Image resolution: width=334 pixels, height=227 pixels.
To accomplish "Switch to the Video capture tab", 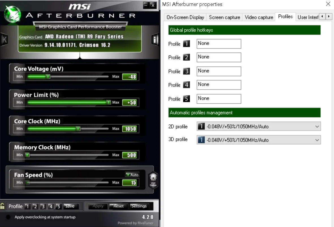I will (259, 17).
